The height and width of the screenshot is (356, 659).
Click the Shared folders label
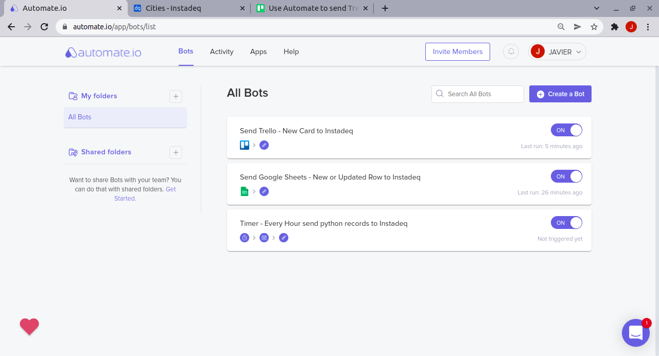pyautogui.click(x=106, y=152)
